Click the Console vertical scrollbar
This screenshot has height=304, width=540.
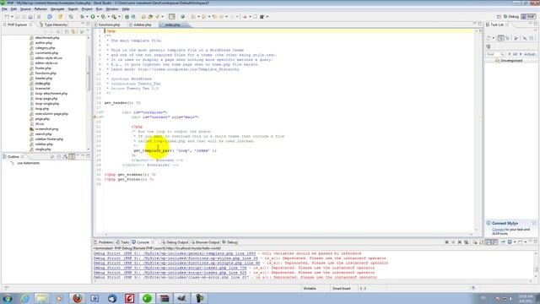tap(536, 265)
